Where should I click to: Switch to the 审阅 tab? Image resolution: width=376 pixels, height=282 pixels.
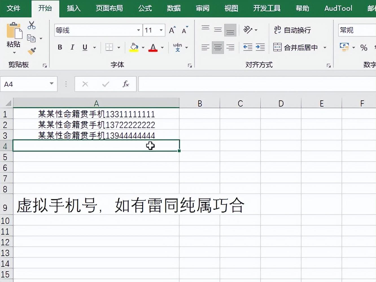pyautogui.click(x=202, y=8)
